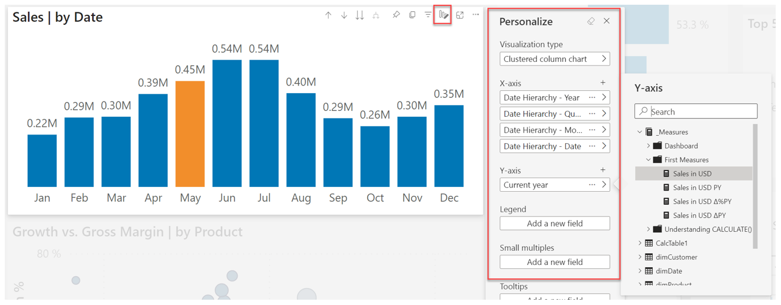Click the 0.26M data label
Screen dimensions: 781x305
pos(375,115)
